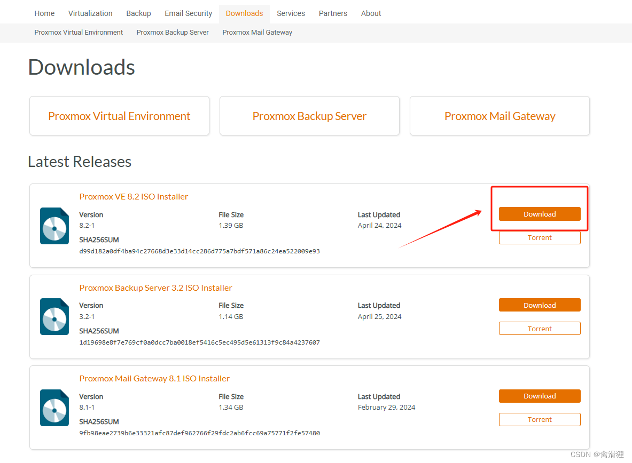
Task: Open Proxmox Virtual Environment submenu link
Action: 79,32
